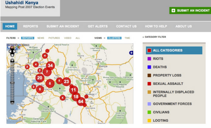Enable the Pictures filter

(x=54, y=38)
